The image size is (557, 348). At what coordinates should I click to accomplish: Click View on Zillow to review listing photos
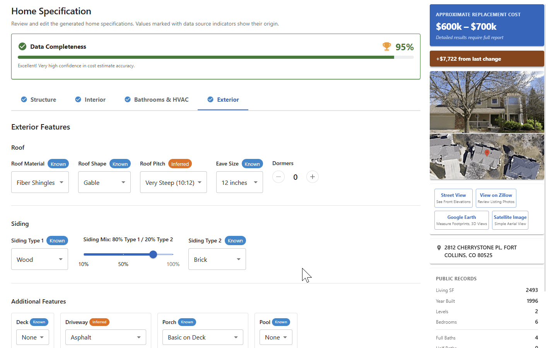(x=496, y=198)
